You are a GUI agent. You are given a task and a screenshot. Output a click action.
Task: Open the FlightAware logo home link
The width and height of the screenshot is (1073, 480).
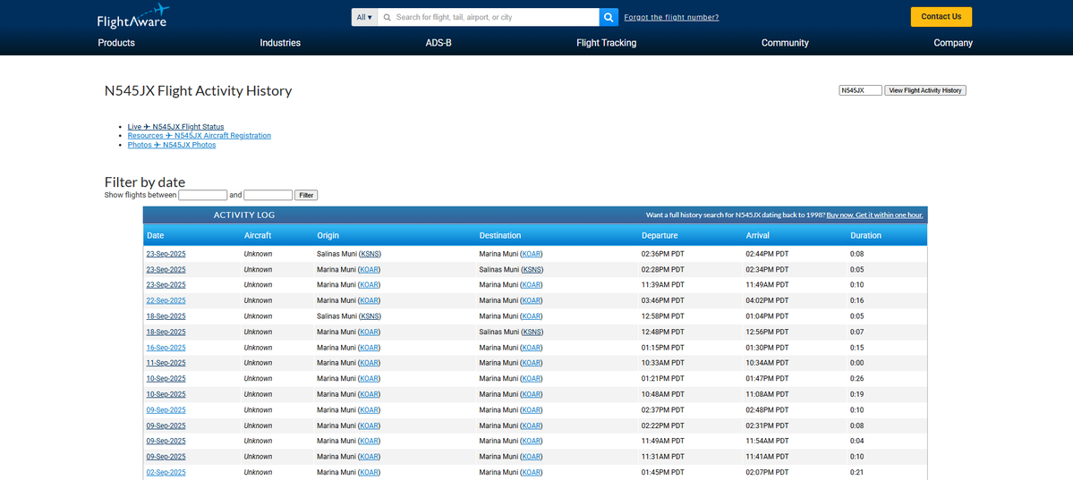tap(132, 16)
